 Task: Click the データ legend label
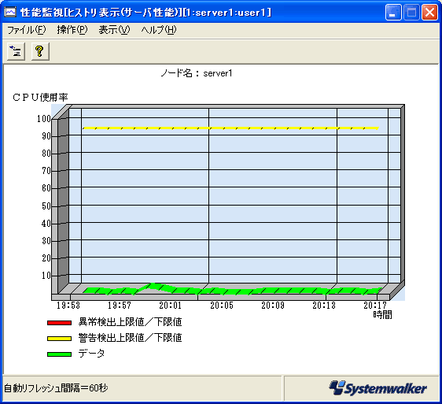[91, 353]
